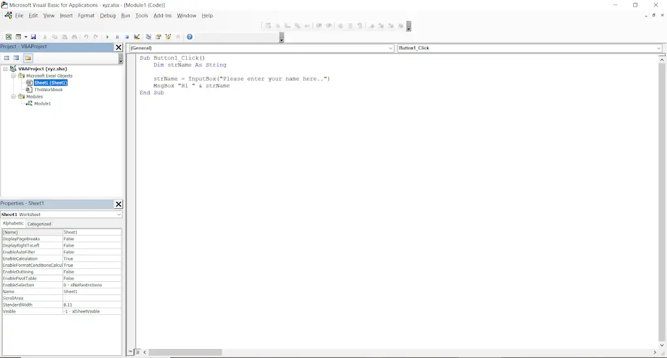Collapse the Microsoft Excel Objects folder

pyautogui.click(x=13, y=76)
